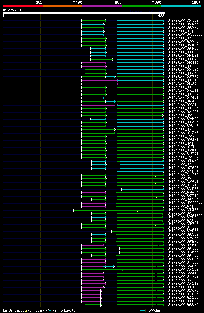The image size is (204, 313).
Task: Open hit UniRef100_C6TE82
Action: (x=183, y=21)
